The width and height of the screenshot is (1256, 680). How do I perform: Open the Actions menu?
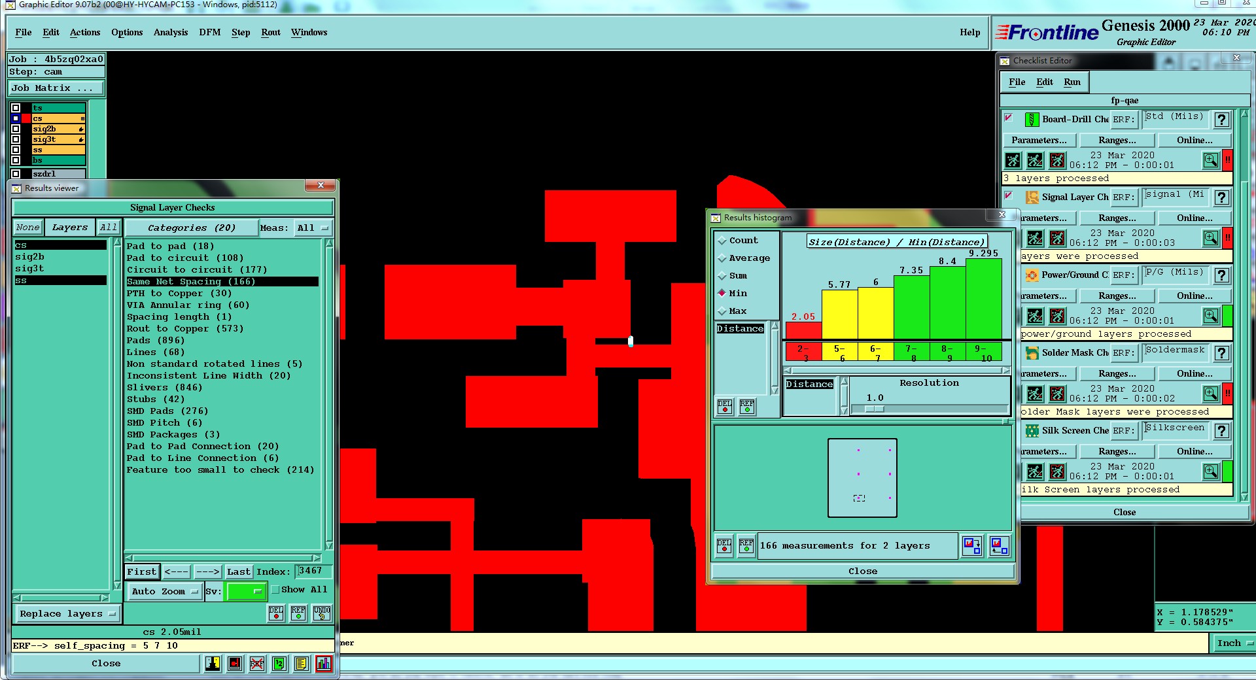click(x=85, y=33)
